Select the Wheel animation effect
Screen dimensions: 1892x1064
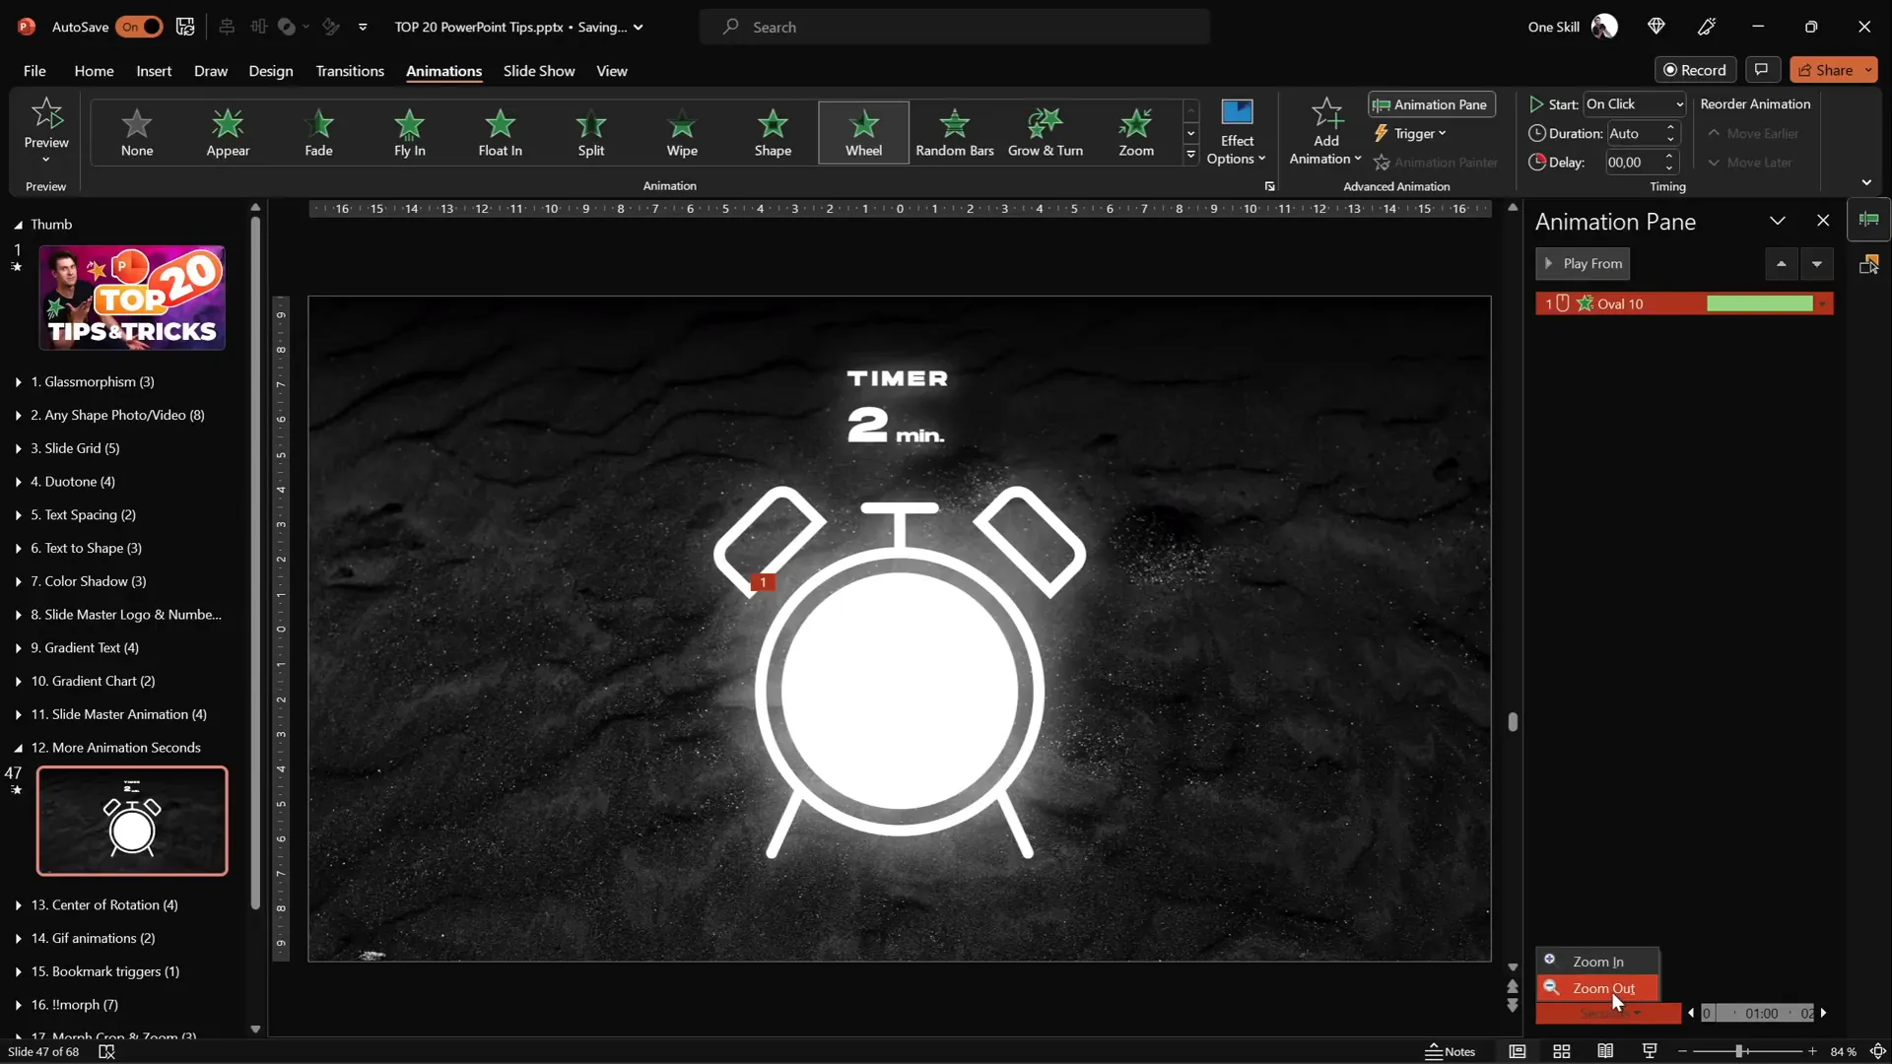(x=863, y=132)
